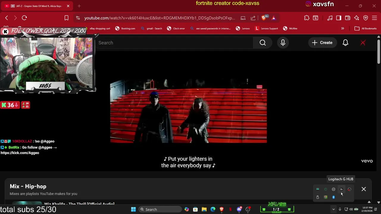Open the colorful graphics tray icon
This screenshot has width=381, height=214.
[x=326, y=197]
